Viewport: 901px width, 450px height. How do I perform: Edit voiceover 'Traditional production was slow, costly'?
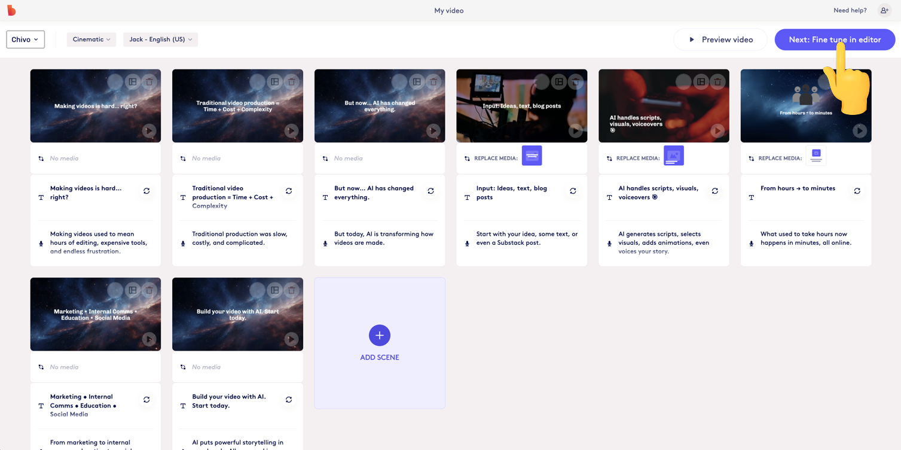240,238
